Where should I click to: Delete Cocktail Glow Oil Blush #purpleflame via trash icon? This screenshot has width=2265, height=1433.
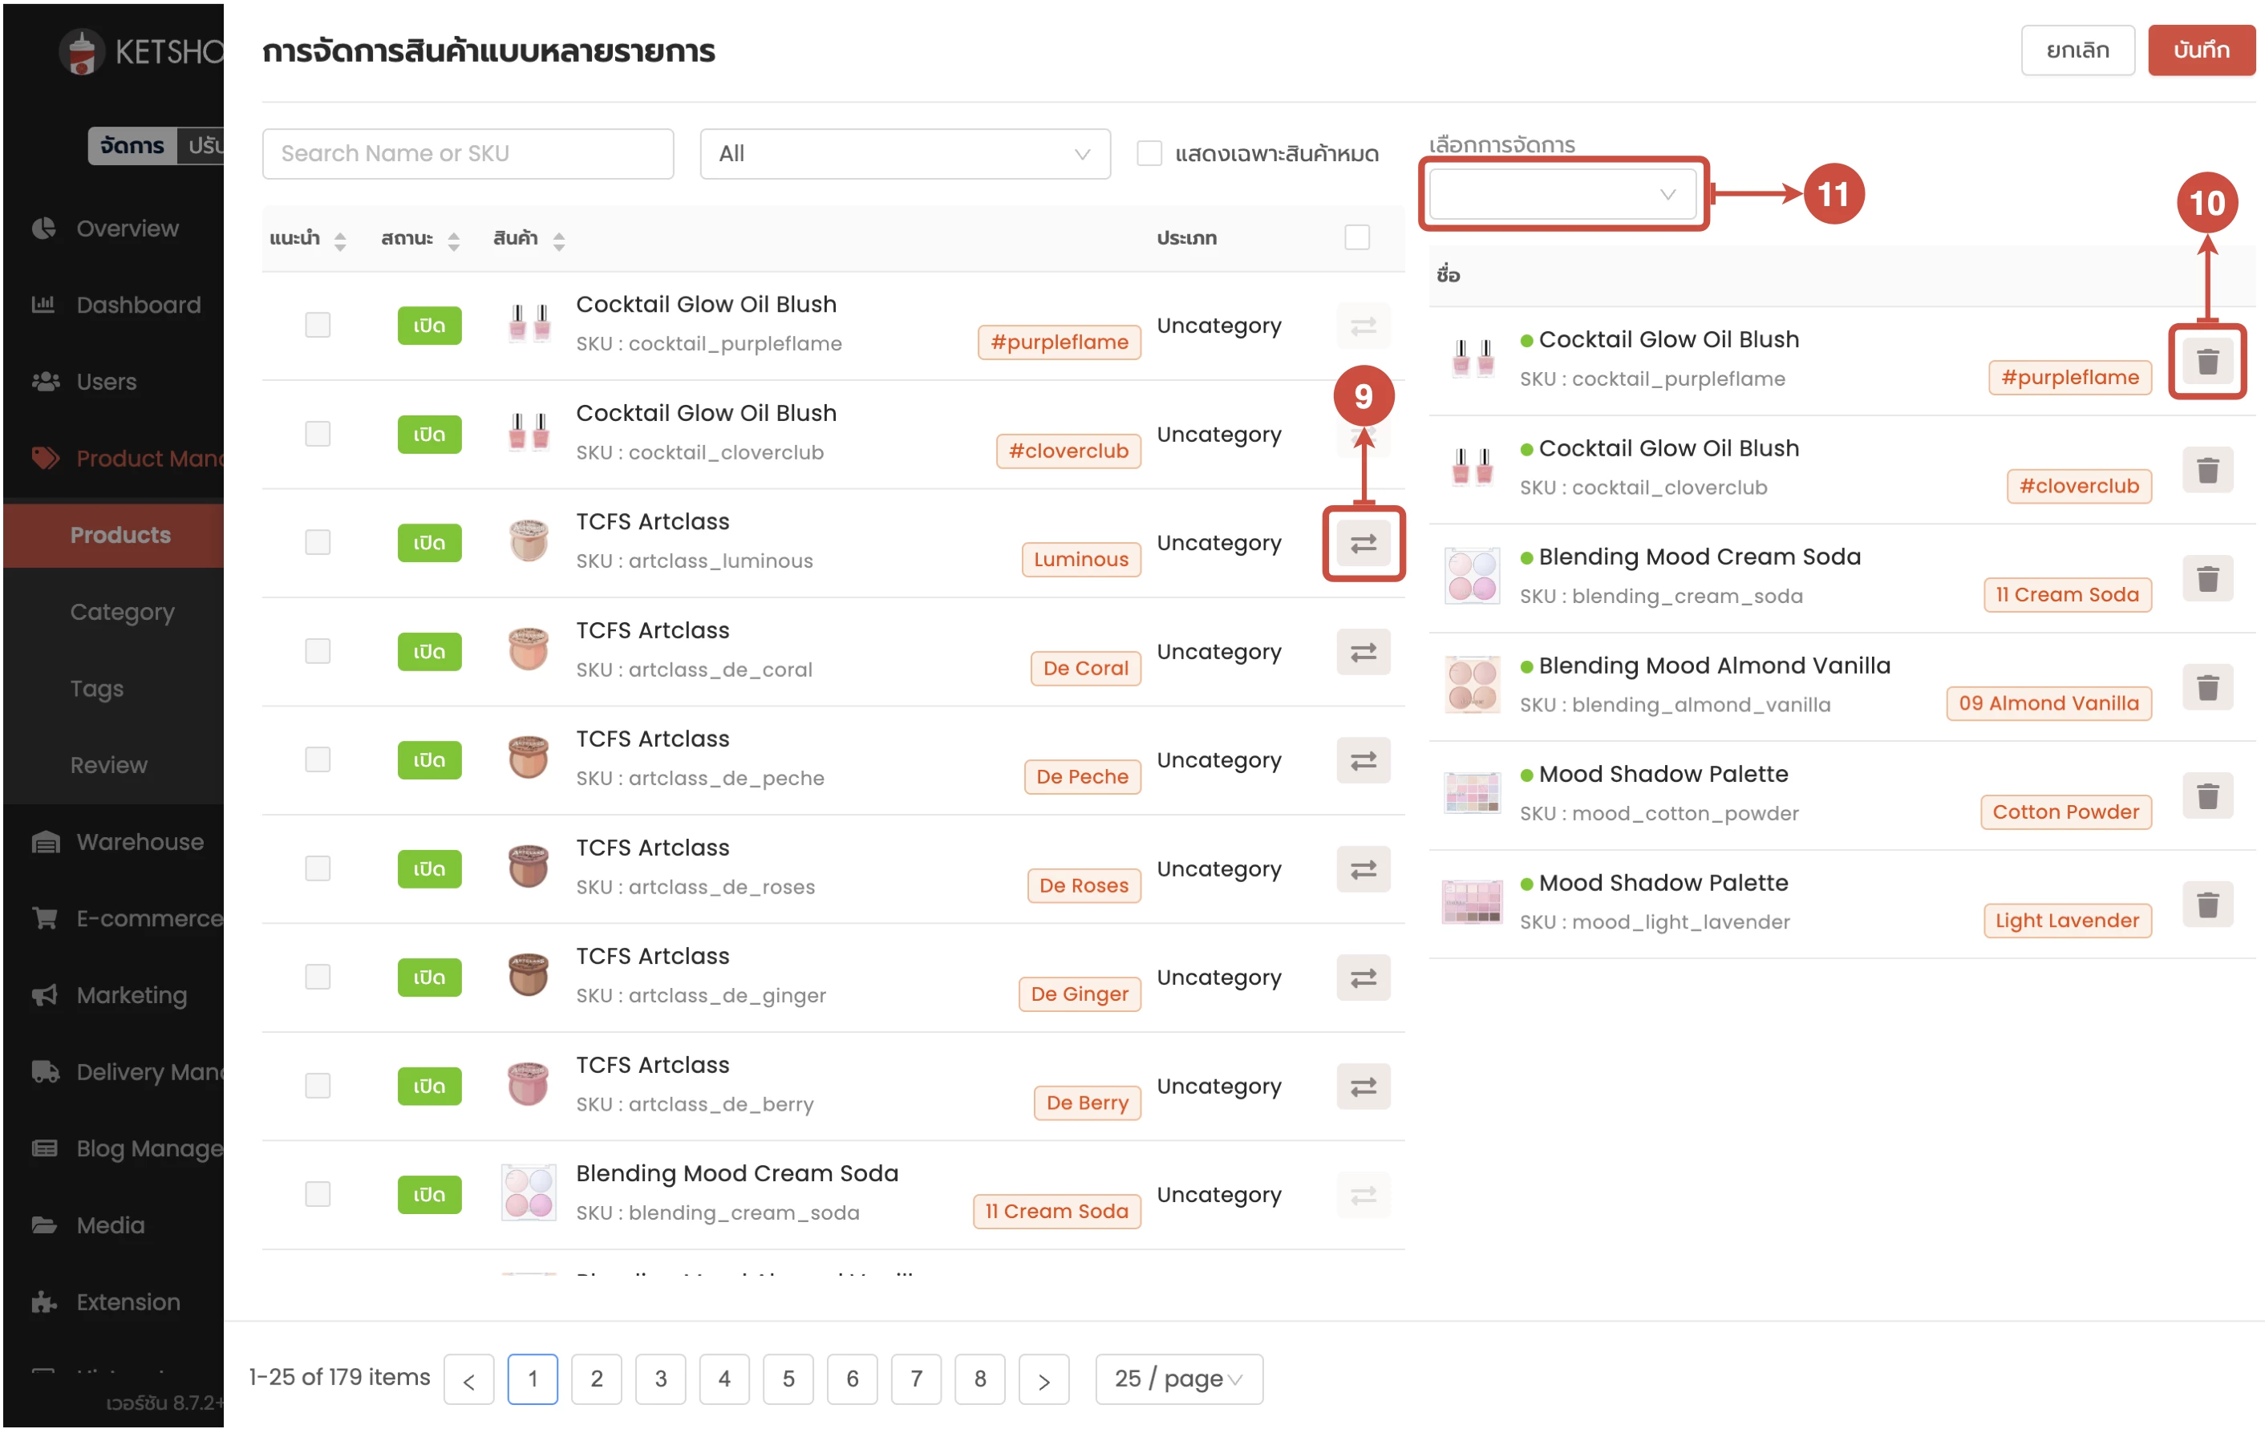tap(2207, 360)
